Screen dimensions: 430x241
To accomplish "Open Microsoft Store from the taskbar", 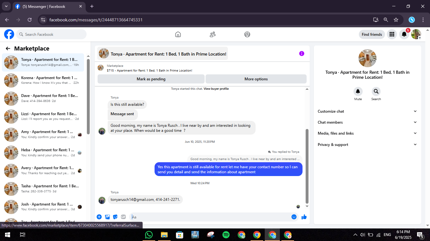I will (179, 235).
